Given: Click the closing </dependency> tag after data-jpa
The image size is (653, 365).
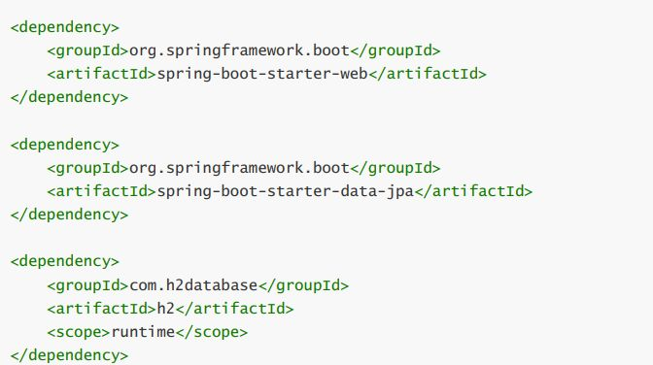Looking at the screenshot, I should point(70,215).
